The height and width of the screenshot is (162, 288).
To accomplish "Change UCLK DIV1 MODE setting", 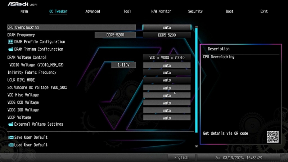I will click(167, 80).
